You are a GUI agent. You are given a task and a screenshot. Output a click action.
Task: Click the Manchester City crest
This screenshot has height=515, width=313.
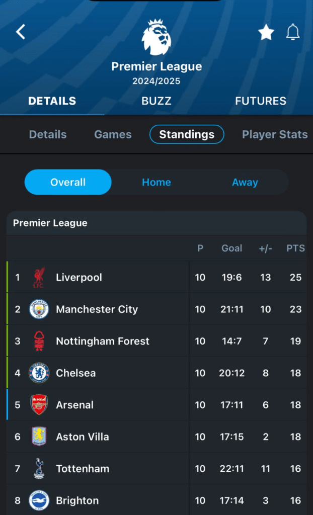coord(39,309)
